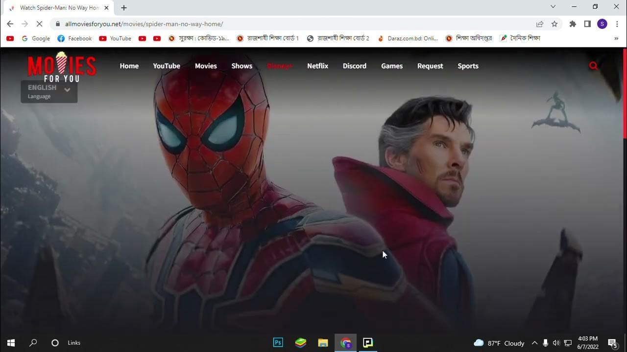
Task: Open a new browser tab
Action: click(x=124, y=8)
